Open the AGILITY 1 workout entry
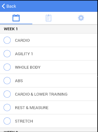Image resolution: width=98 pixels, height=132 pixels. [x=24, y=54]
